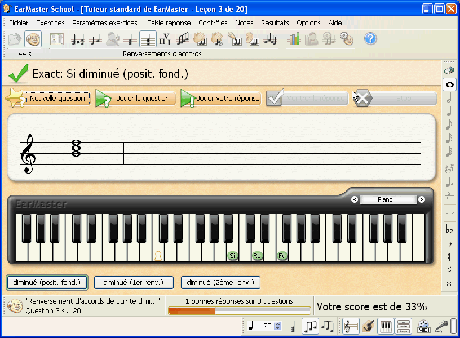Screen dimensions: 460x338
Task: Open the Contrôles menu
Action: point(213,23)
